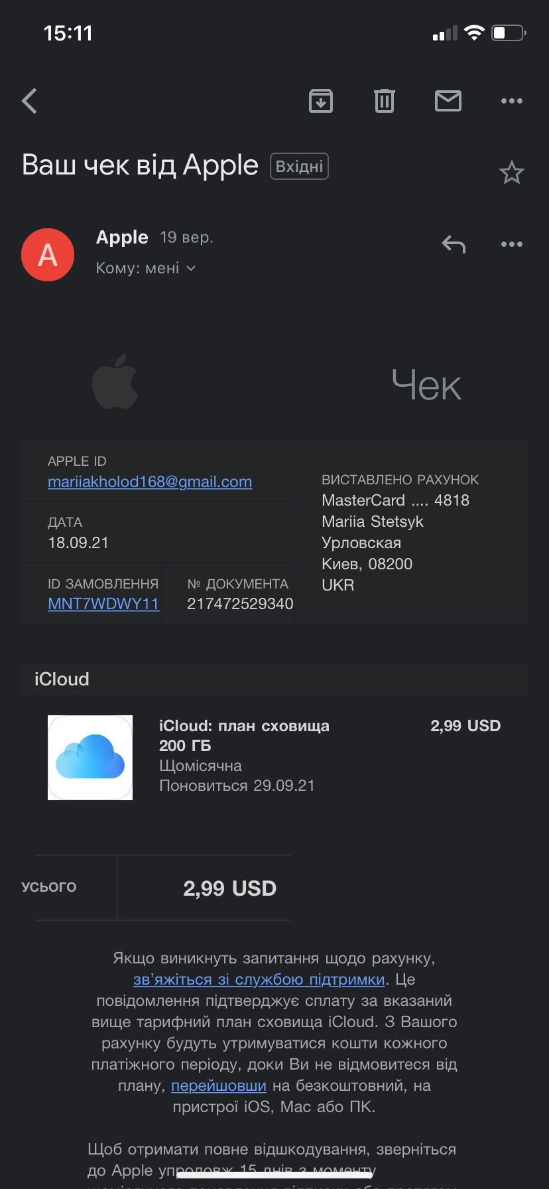549x1189 pixels.
Task: Tap the iCloud app thumbnail
Action: [90, 758]
